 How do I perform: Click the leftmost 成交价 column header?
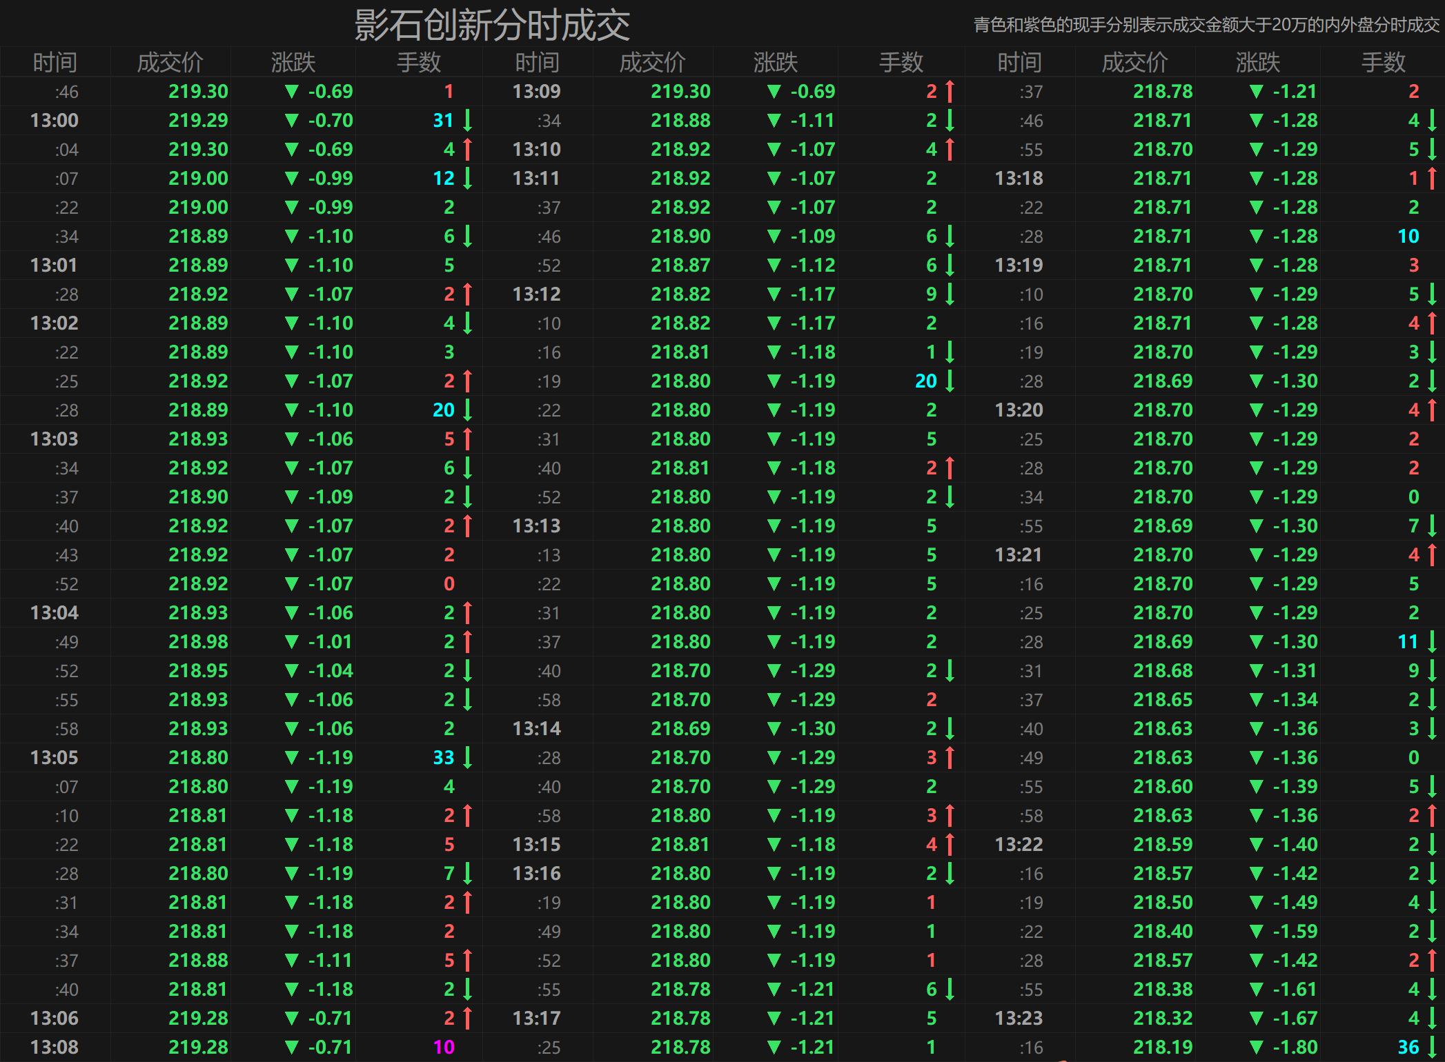170,62
